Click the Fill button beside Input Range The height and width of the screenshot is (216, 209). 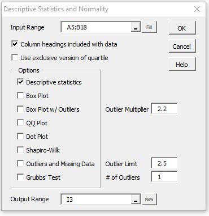pyautogui.click(x=149, y=27)
